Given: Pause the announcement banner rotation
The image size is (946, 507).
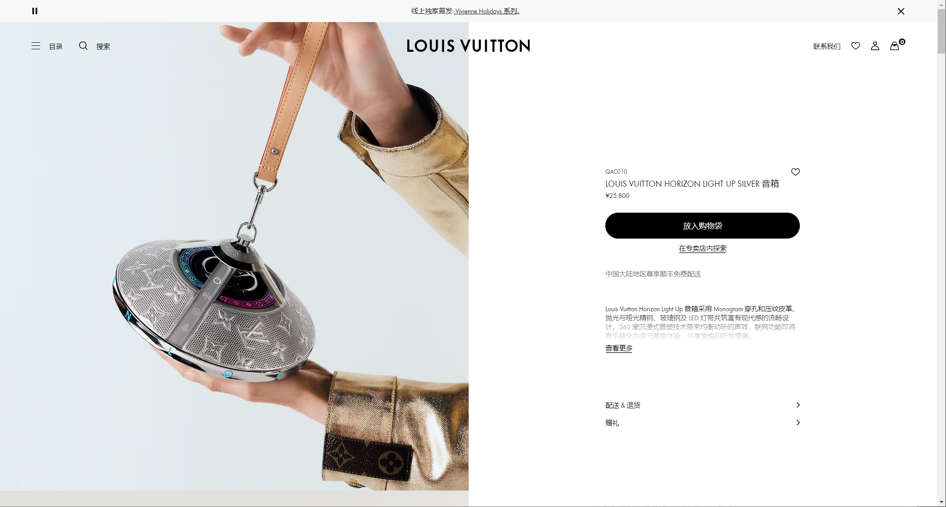Looking at the screenshot, I should click(x=35, y=11).
